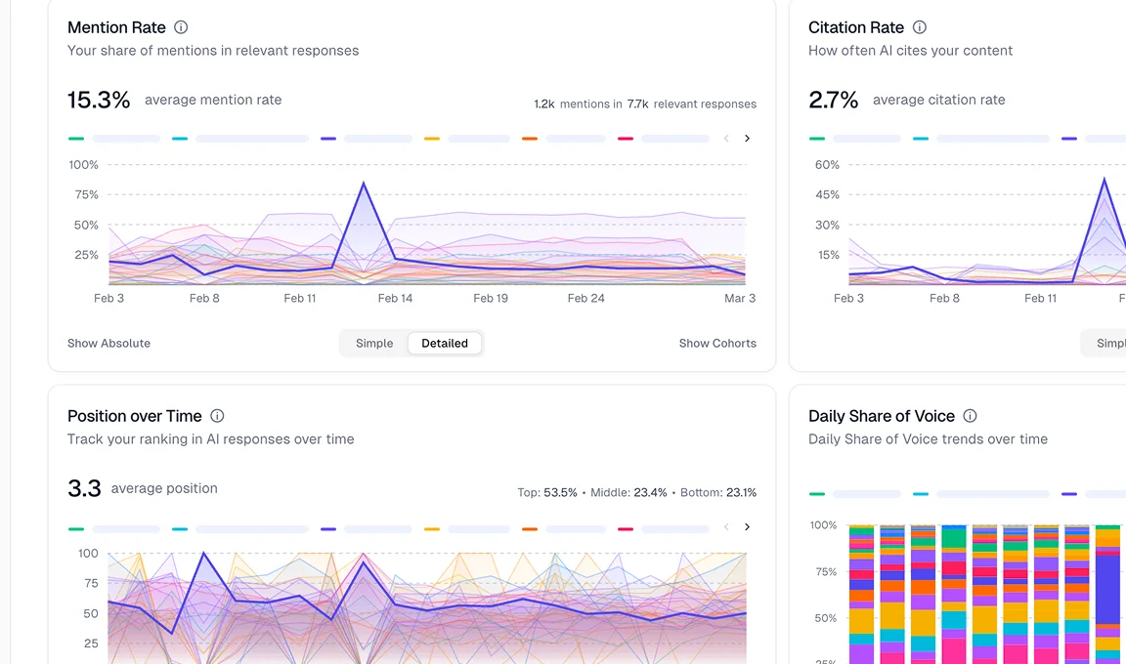Click right chevron in Position over Time legend

click(747, 526)
